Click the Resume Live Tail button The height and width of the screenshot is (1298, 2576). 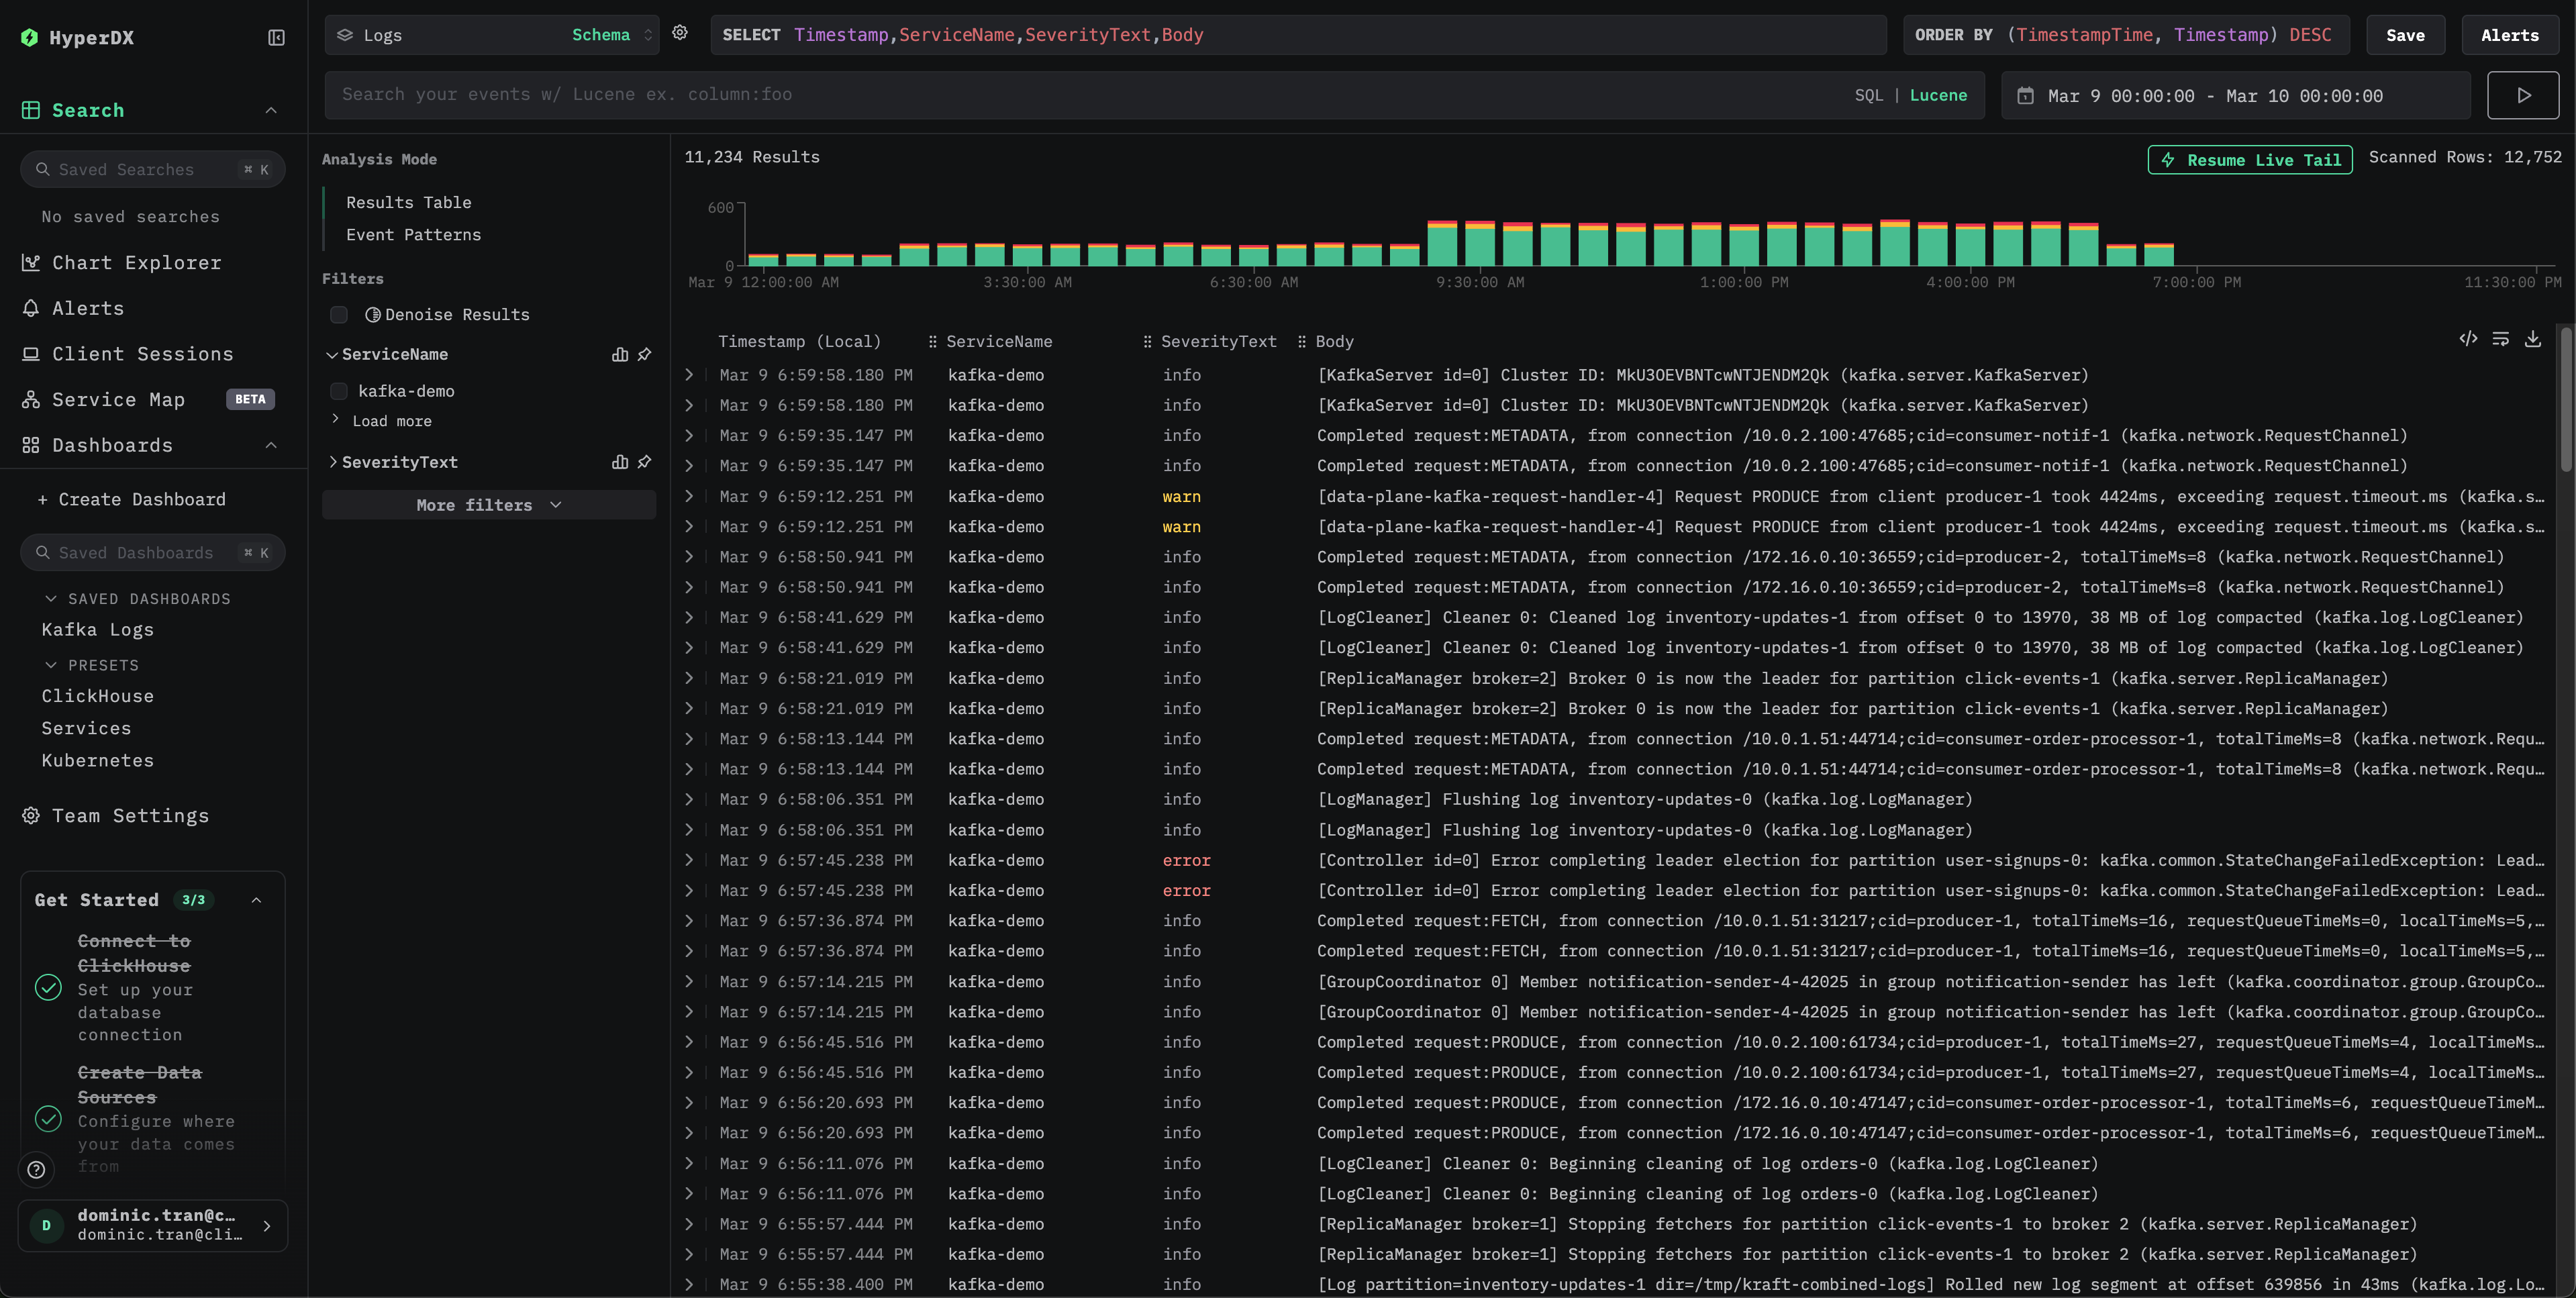click(x=2249, y=159)
